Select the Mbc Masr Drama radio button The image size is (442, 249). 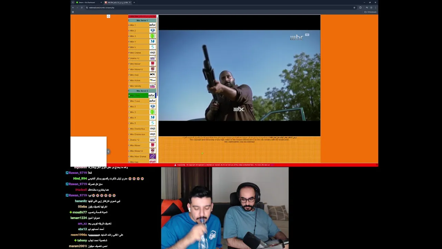pos(129,157)
